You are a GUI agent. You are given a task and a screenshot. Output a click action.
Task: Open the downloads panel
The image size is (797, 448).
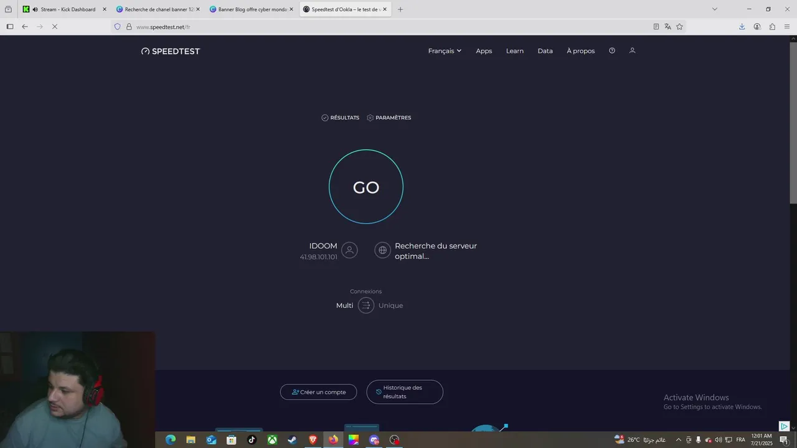pyautogui.click(x=742, y=27)
